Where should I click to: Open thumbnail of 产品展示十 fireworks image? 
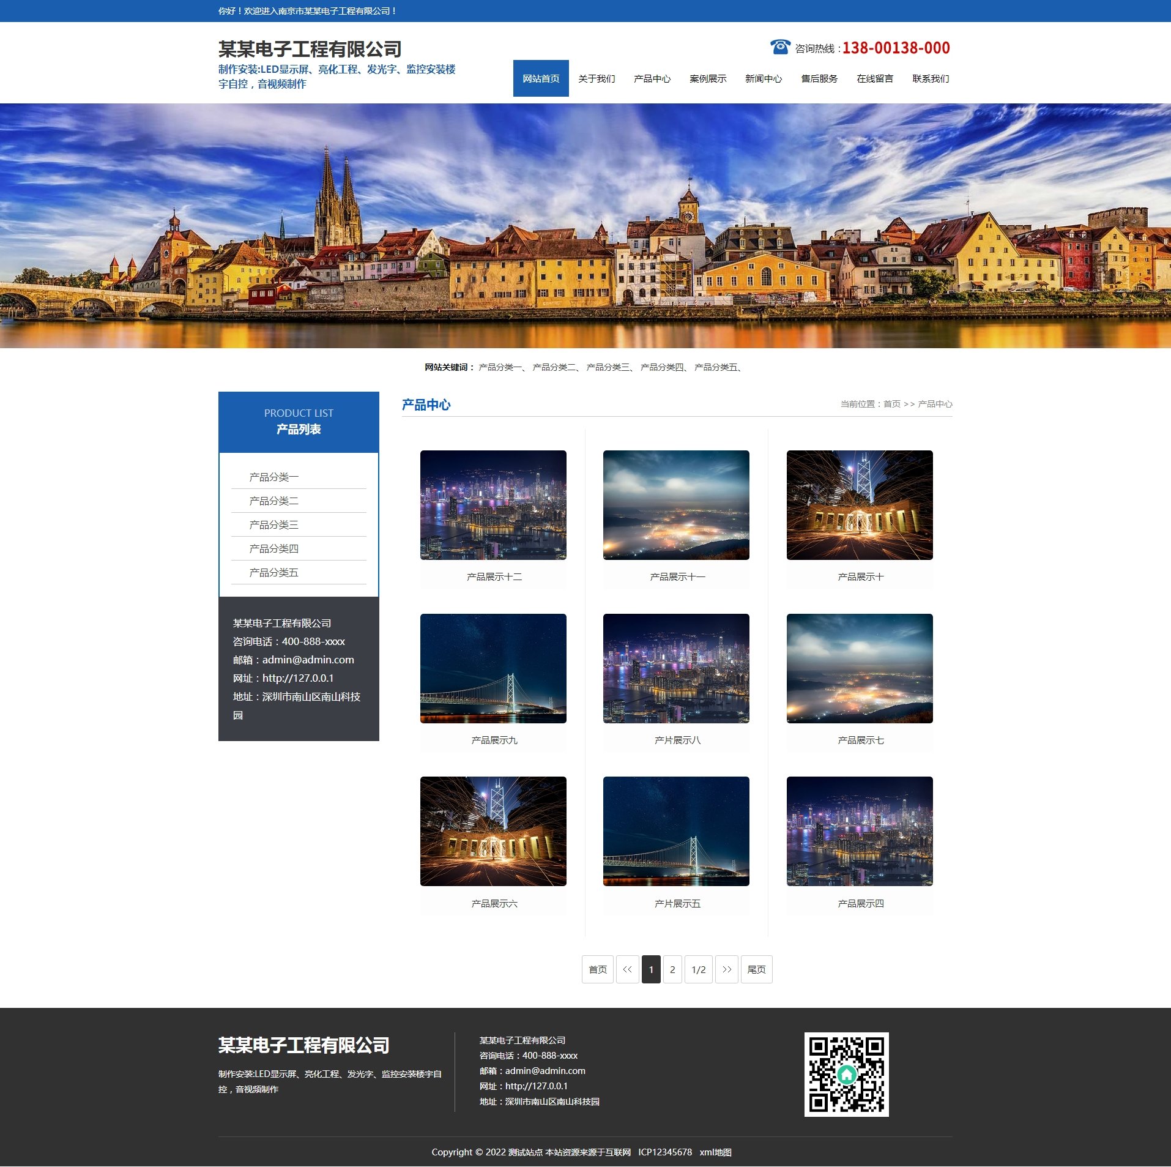pyautogui.click(x=859, y=505)
